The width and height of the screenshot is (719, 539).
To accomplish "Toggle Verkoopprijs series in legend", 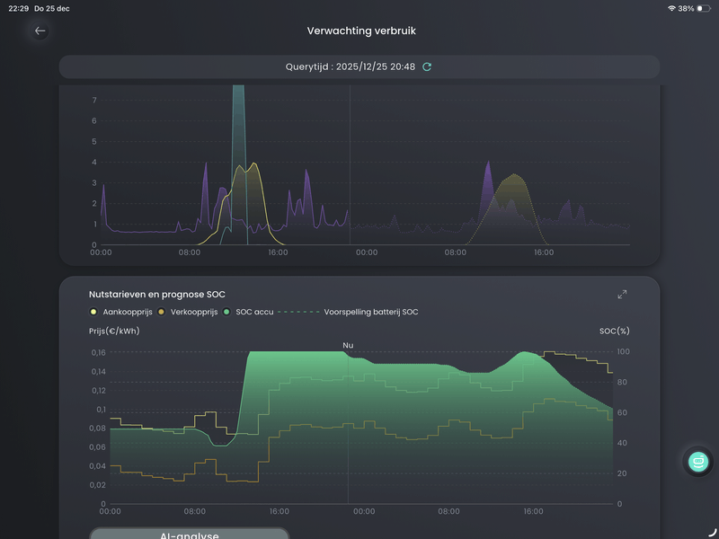I will click(187, 312).
